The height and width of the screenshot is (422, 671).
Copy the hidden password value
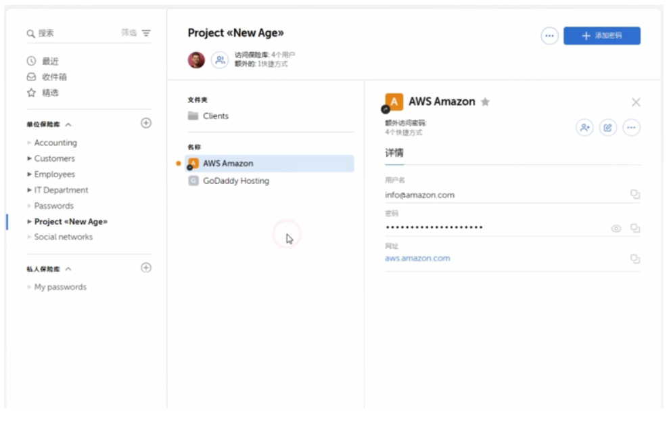[635, 228]
